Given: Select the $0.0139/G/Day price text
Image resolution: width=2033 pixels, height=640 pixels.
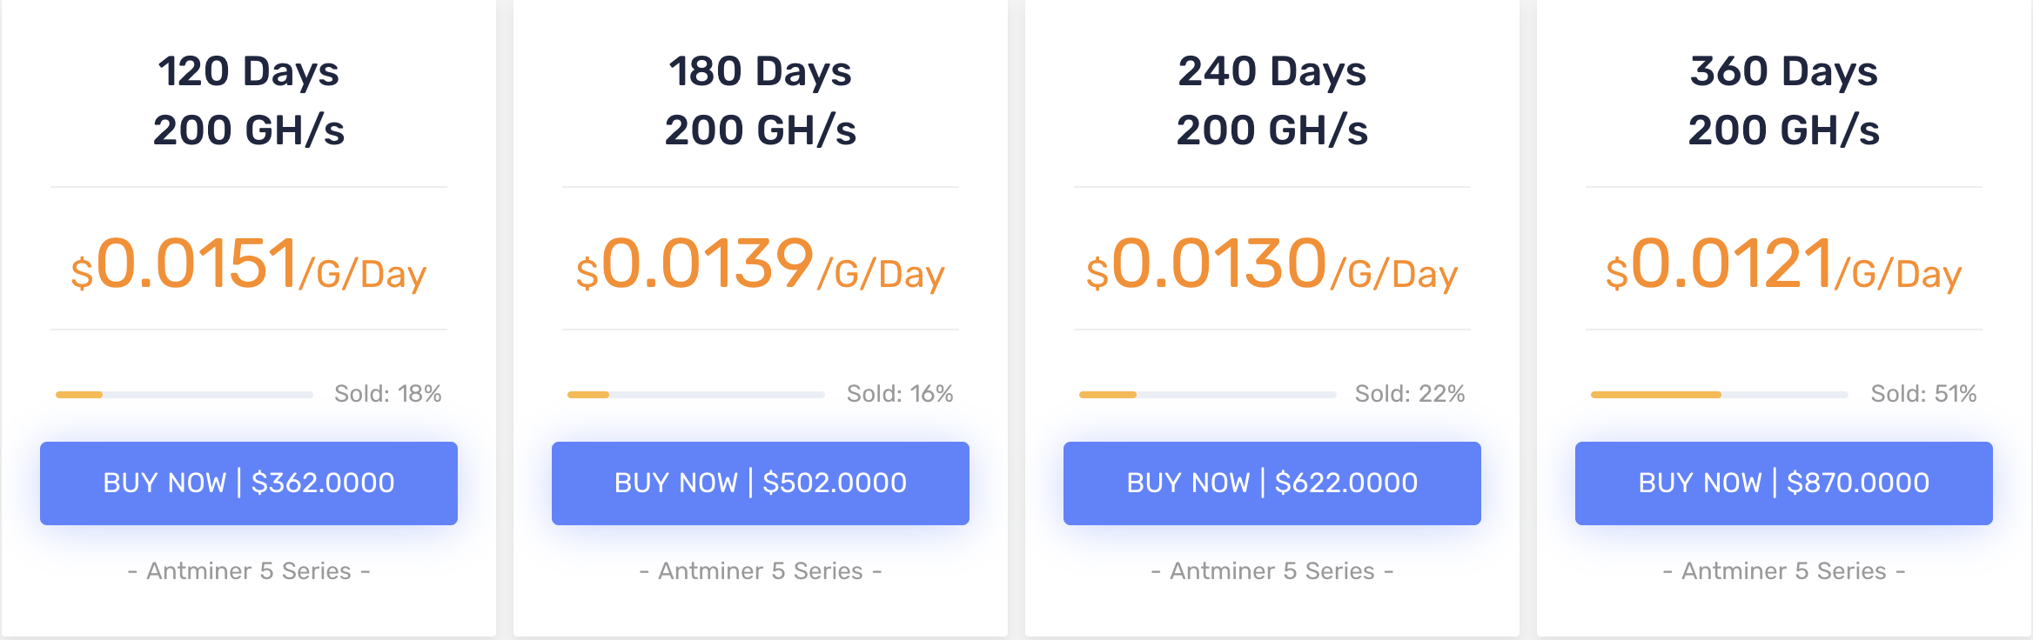Looking at the screenshot, I should pyautogui.click(x=761, y=265).
